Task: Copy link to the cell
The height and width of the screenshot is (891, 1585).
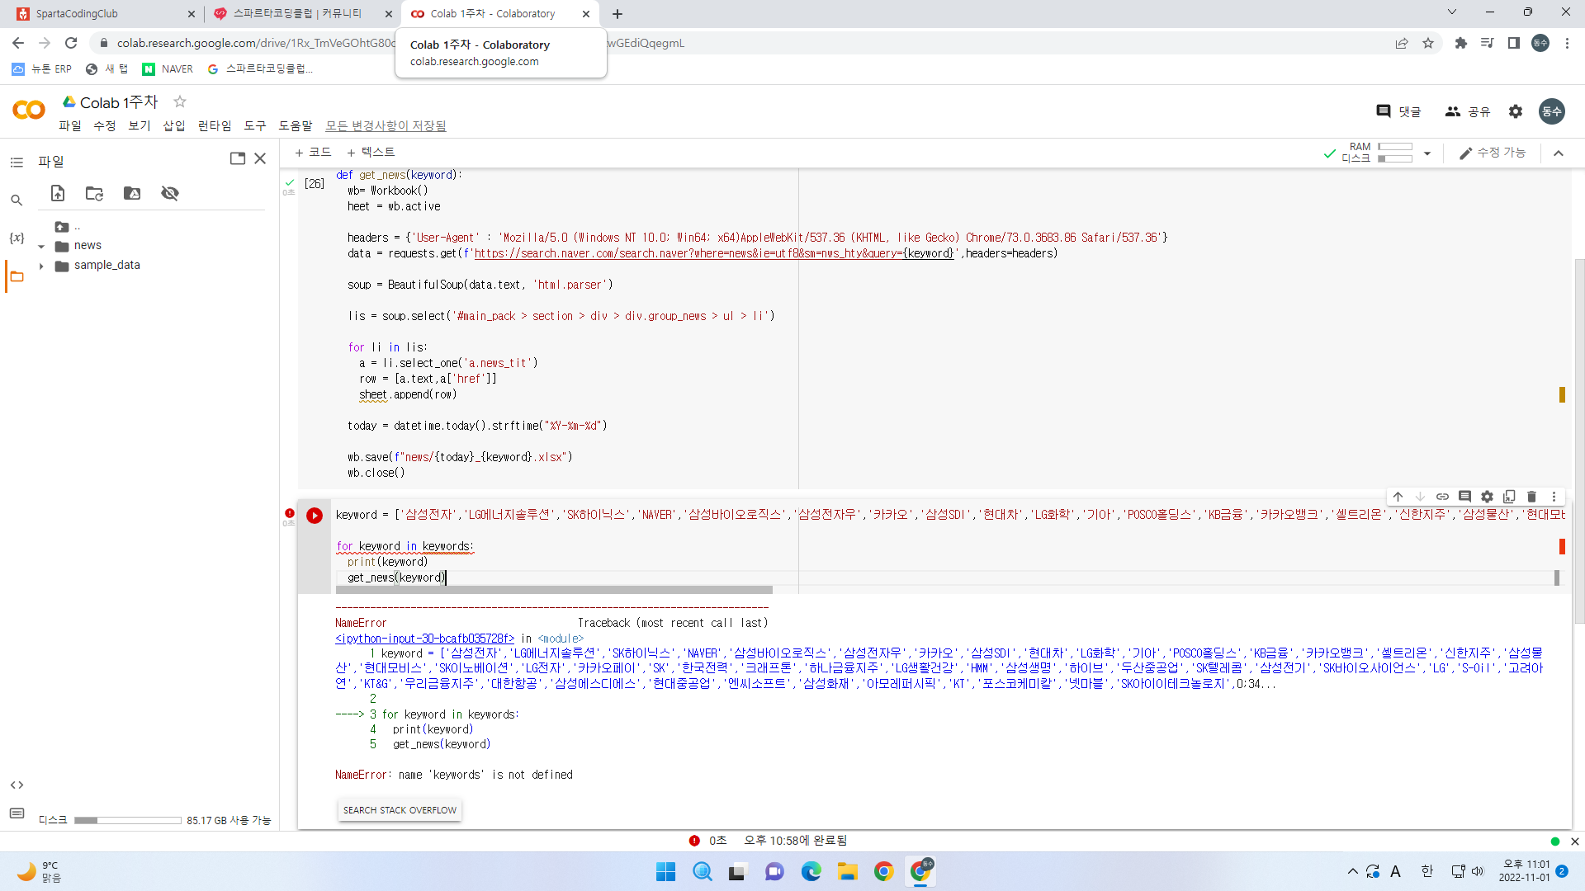Action: click(x=1442, y=497)
